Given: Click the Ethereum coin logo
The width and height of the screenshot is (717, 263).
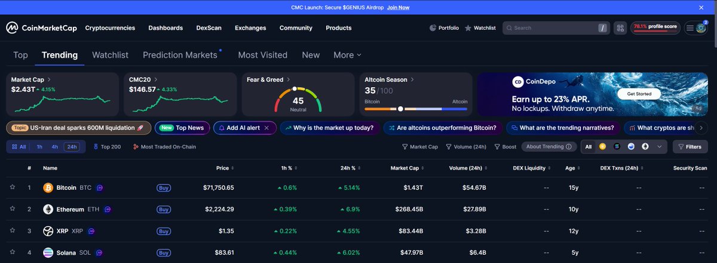Looking at the screenshot, I should [x=48, y=209].
